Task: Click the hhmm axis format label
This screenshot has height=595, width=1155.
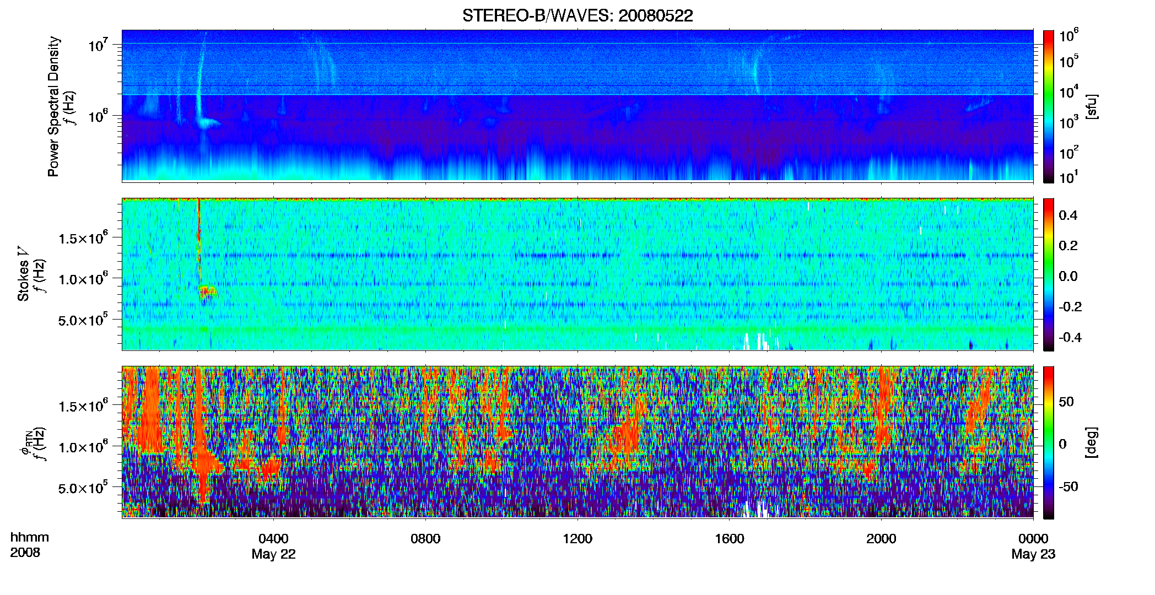Action: pos(30,538)
